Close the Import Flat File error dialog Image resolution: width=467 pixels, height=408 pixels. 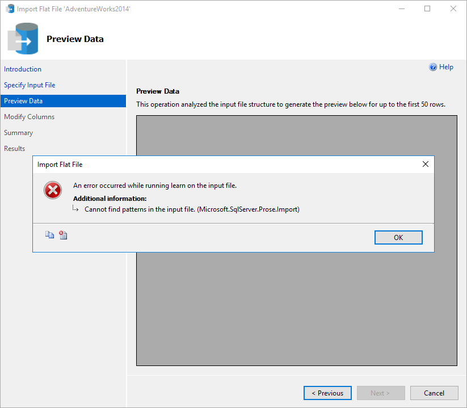(426, 165)
